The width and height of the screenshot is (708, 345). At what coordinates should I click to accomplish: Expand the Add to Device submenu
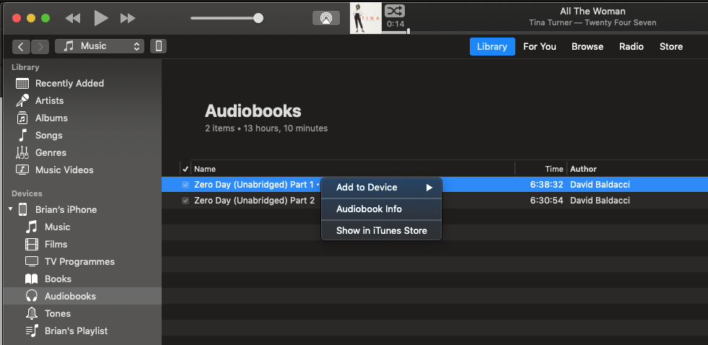click(x=380, y=187)
